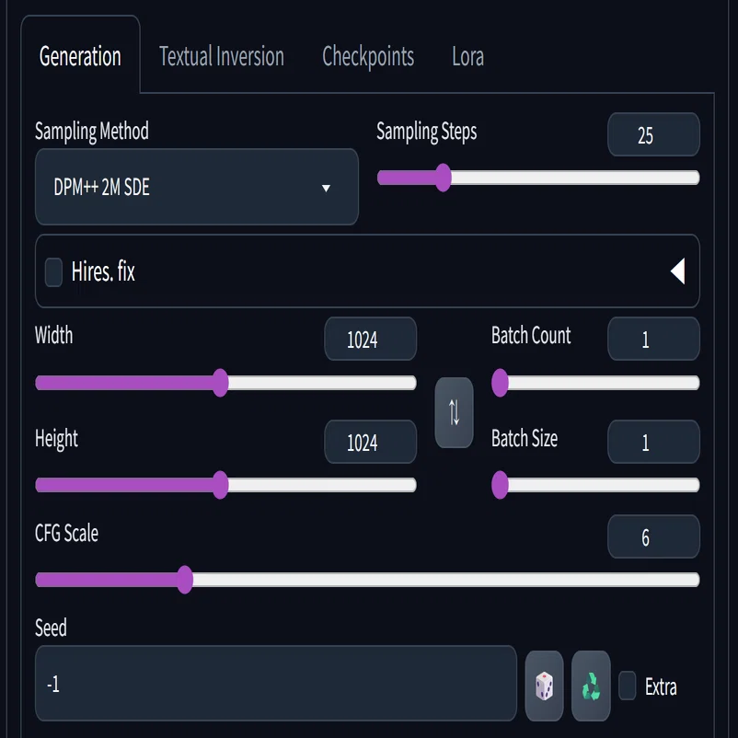Click the Width slider track
Viewport: 738px width, 738px height.
point(226,383)
